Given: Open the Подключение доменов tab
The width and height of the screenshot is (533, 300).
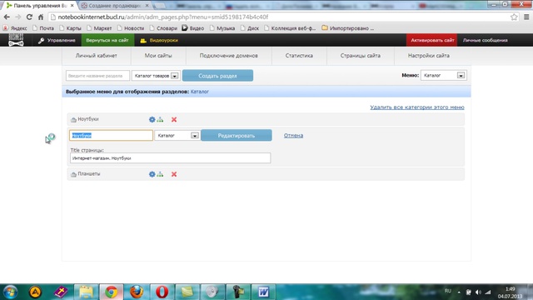Looking at the screenshot, I should 228,56.
